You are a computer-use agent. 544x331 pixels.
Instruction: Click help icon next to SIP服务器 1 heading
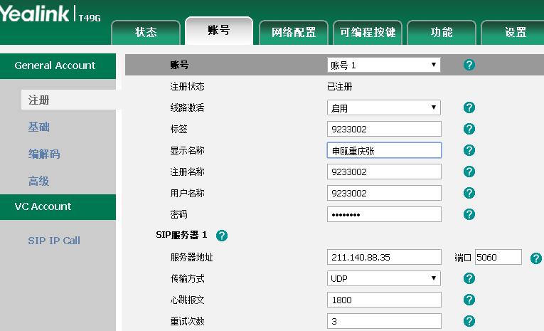click(x=221, y=236)
